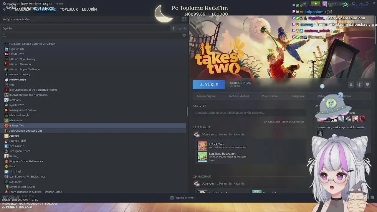Select Hitman: Sniper Challenge
The image size is (377, 212).
[24, 69]
